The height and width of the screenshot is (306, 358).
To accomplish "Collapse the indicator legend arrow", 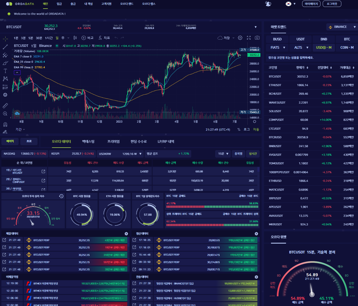I will coord(17,72).
